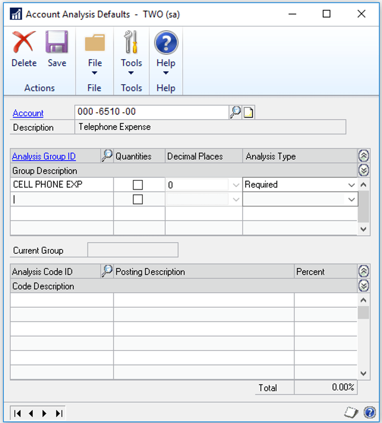The image size is (382, 423).
Task: Click the Account link label
Action: click(x=28, y=113)
